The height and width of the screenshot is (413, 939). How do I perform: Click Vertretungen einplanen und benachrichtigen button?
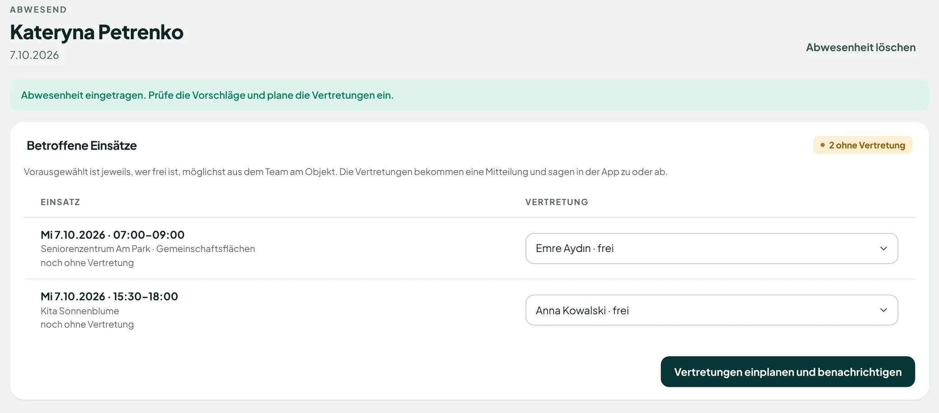pyautogui.click(x=788, y=372)
